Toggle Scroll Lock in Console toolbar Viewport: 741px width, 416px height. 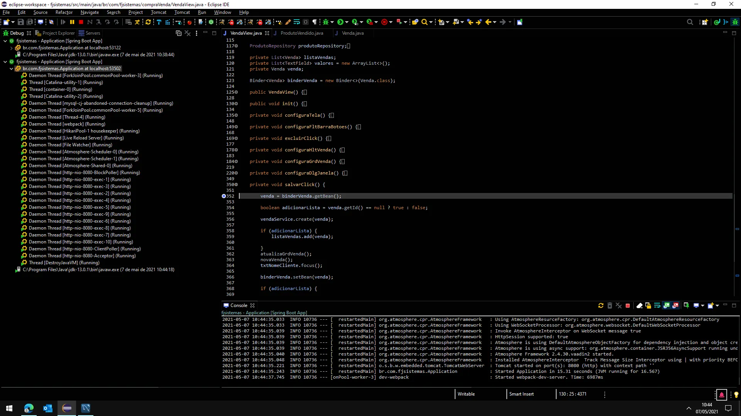pyautogui.click(x=648, y=305)
